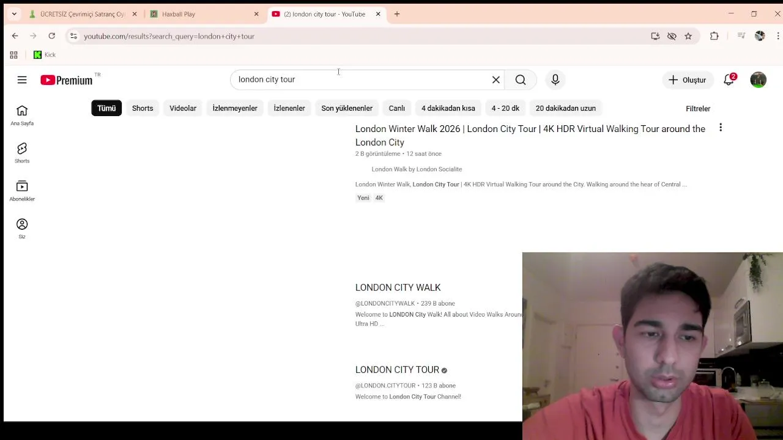Open Ana Sayfa in sidebar
The height and width of the screenshot is (440, 783).
click(x=22, y=115)
